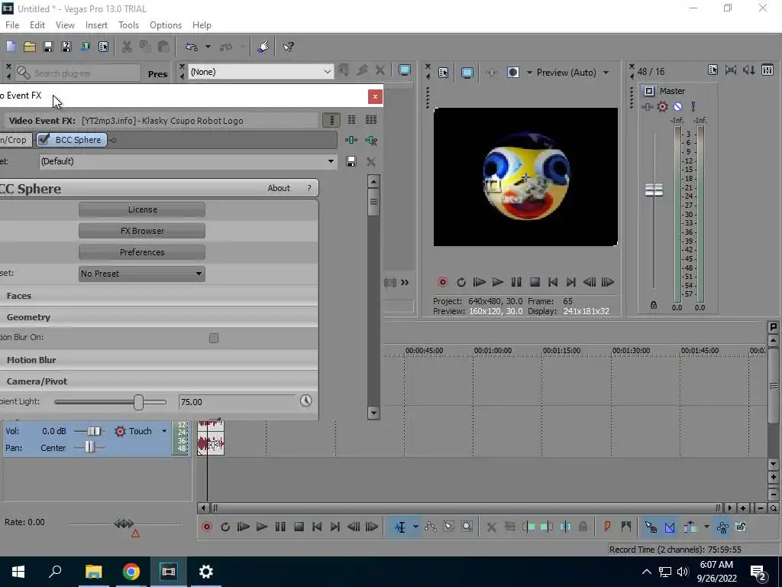
Task: Click Ambient Light animate clock icon
Action: pos(305,401)
